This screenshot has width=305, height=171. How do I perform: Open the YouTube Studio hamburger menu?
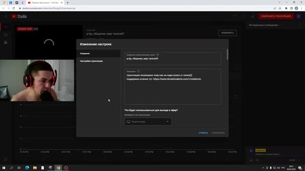pos(6,17)
